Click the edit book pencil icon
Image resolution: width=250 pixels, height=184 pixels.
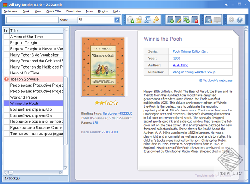(178, 20)
